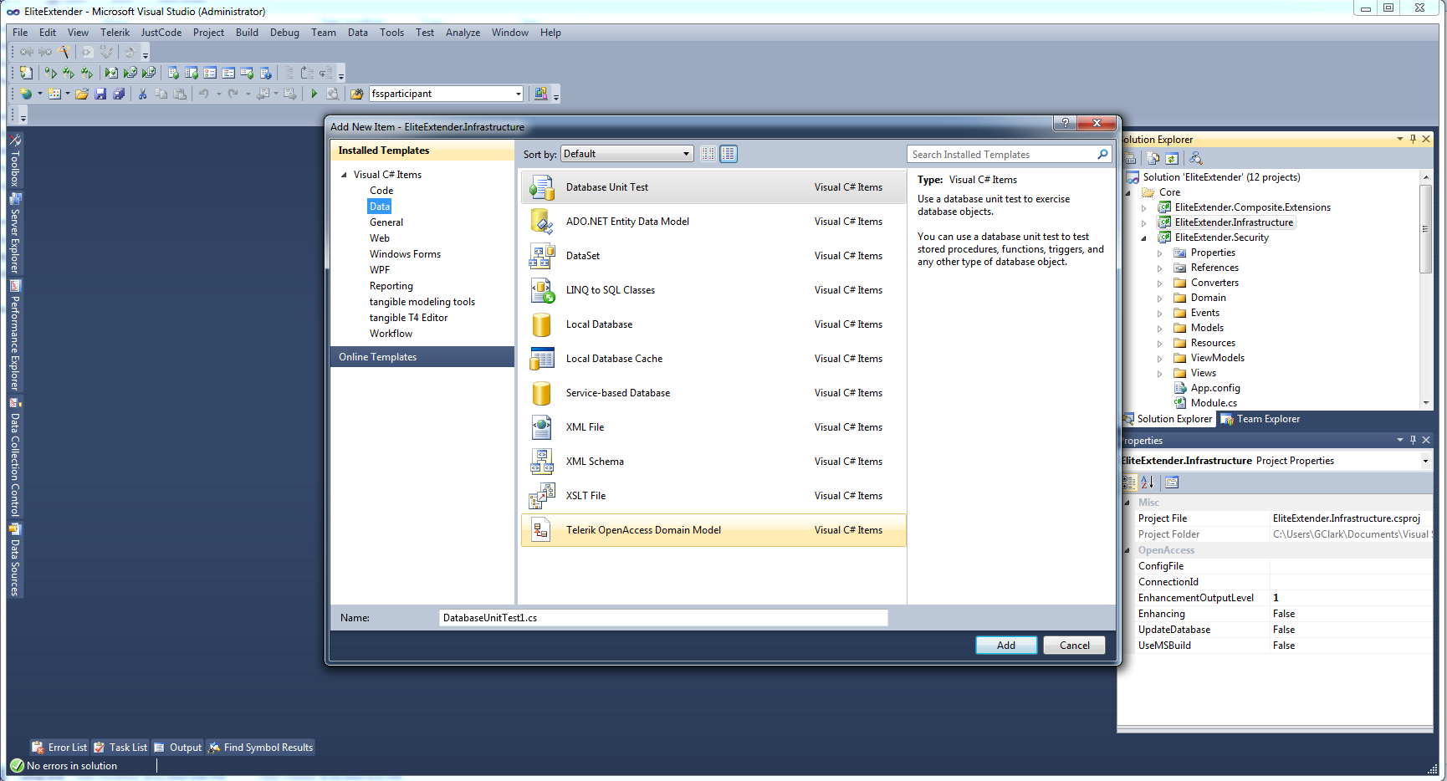
Task: Click the Search Installed Templates field
Action: pos(1002,155)
